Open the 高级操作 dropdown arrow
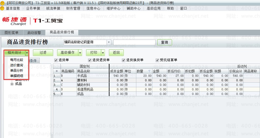 [80, 53]
